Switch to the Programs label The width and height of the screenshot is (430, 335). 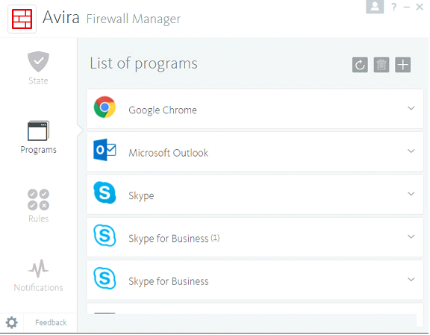38,150
